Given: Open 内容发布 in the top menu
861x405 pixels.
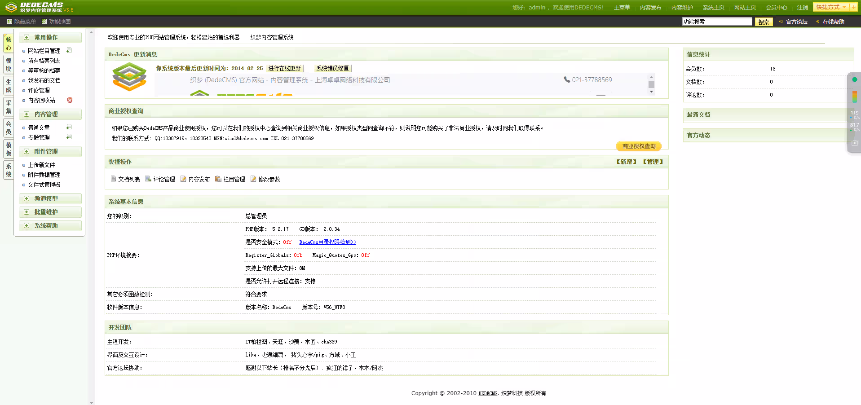Looking at the screenshot, I should pos(650,8).
